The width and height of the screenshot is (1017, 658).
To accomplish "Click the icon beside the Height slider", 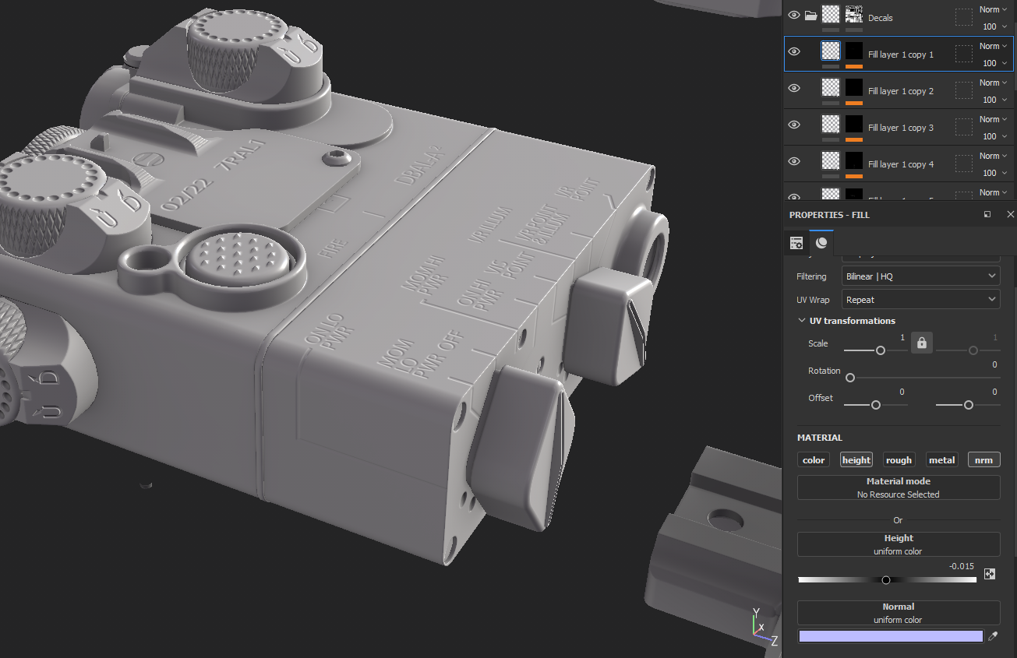I will [x=990, y=574].
